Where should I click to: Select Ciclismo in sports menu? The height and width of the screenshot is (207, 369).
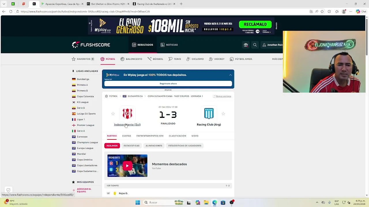195,59
